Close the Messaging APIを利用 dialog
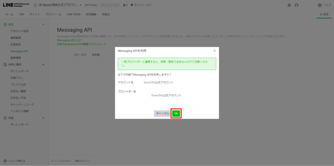 pos(215,51)
